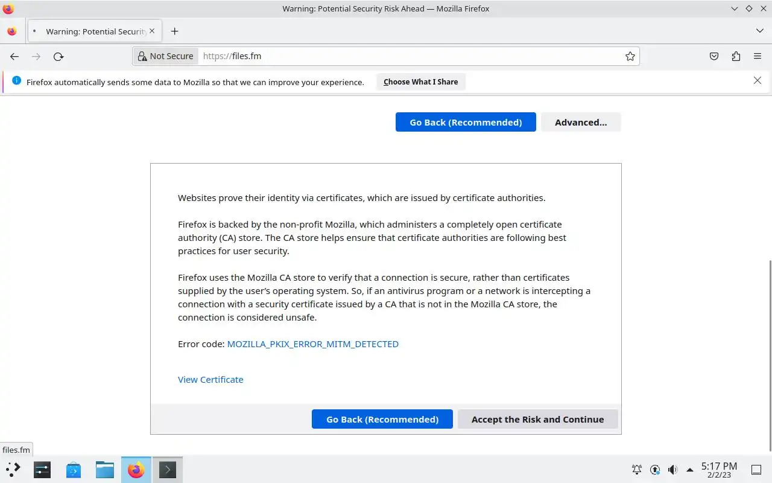Click top Go Back (Recommended) button
This screenshot has width=772, height=483.
[466, 122]
